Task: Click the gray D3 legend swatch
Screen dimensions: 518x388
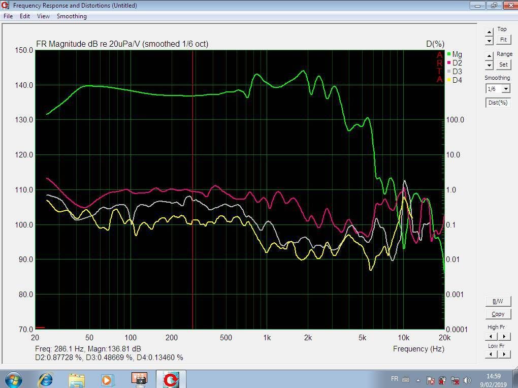Action: tap(449, 72)
